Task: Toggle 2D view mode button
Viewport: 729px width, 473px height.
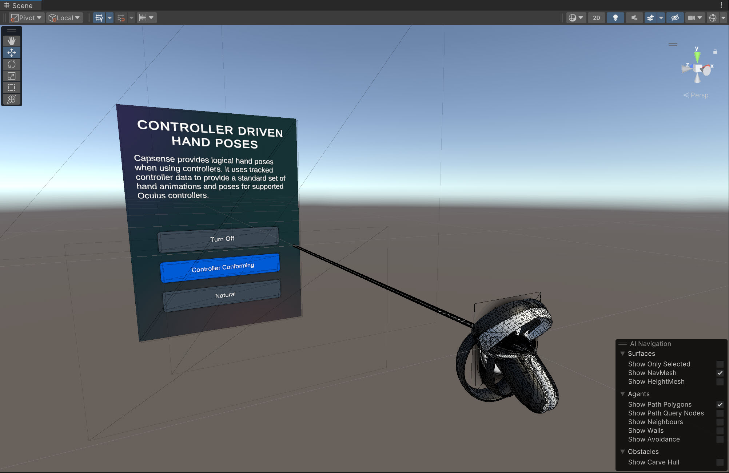Action: click(x=596, y=18)
